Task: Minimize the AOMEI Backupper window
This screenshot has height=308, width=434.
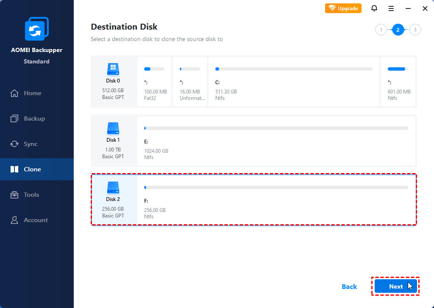Action: point(408,8)
